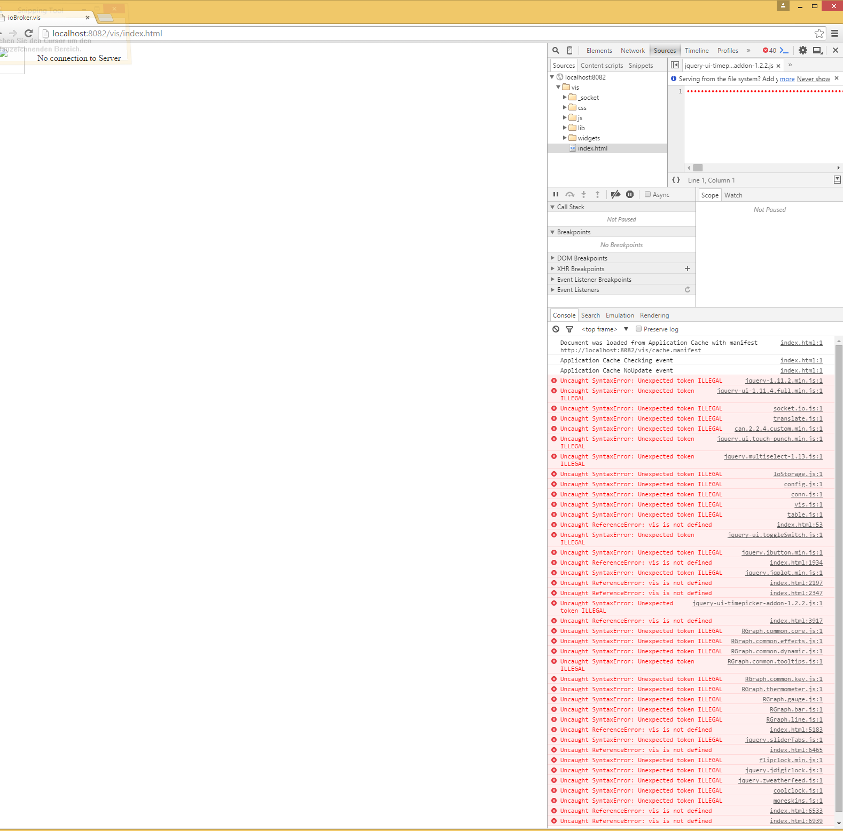The image size is (843, 831).
Task: Expand Event Listener Breakpoints section
Action: point(552,279)
